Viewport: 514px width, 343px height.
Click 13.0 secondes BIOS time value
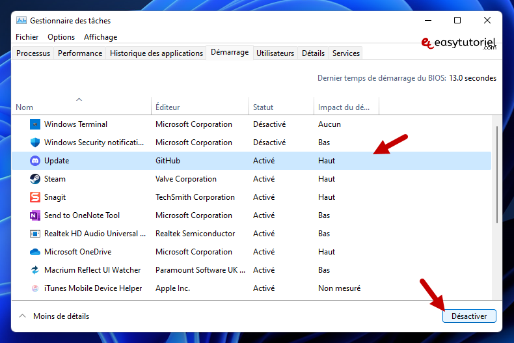473,78
